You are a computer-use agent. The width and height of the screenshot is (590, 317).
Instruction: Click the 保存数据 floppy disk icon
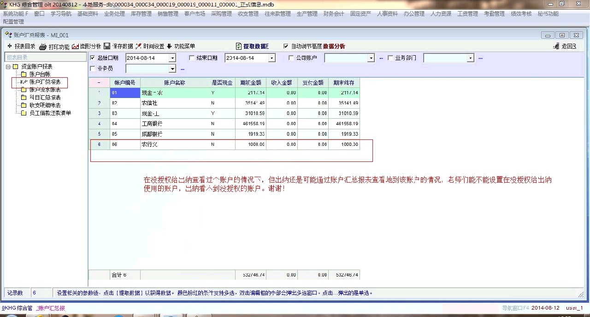click(107, 46)
